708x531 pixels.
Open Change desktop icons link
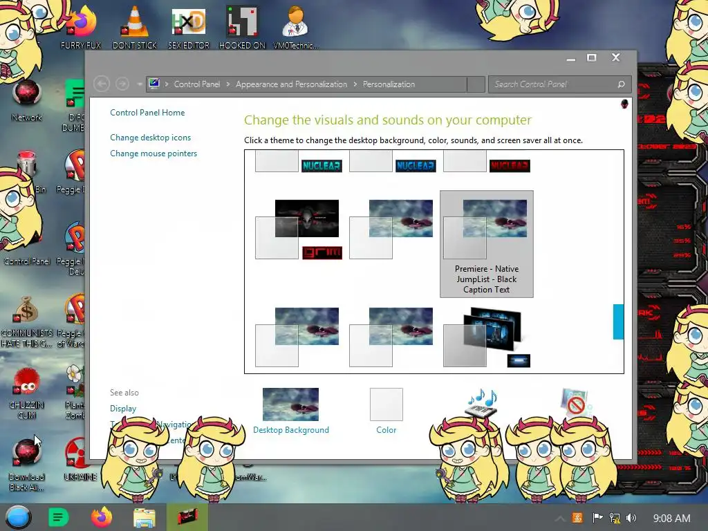coord(150,138)
